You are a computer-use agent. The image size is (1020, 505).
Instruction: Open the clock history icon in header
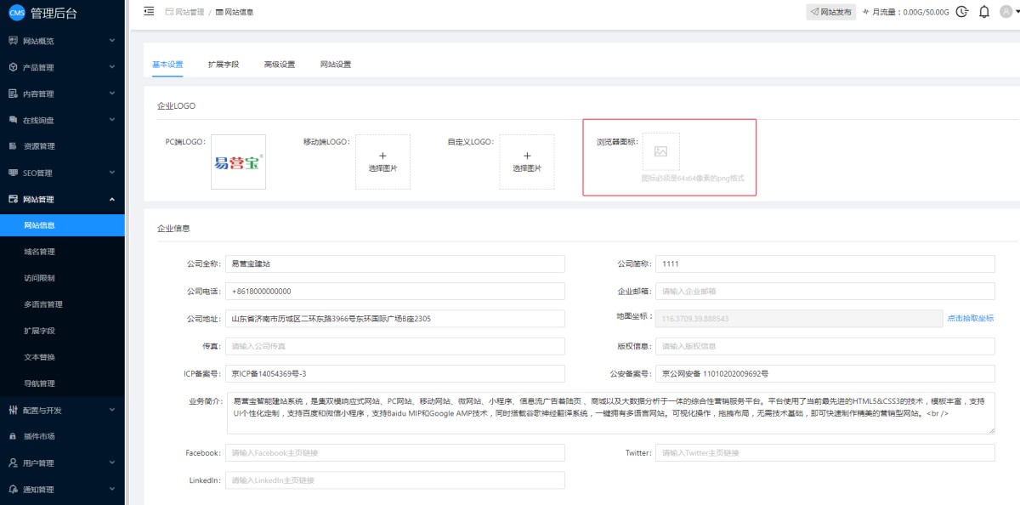961,12
